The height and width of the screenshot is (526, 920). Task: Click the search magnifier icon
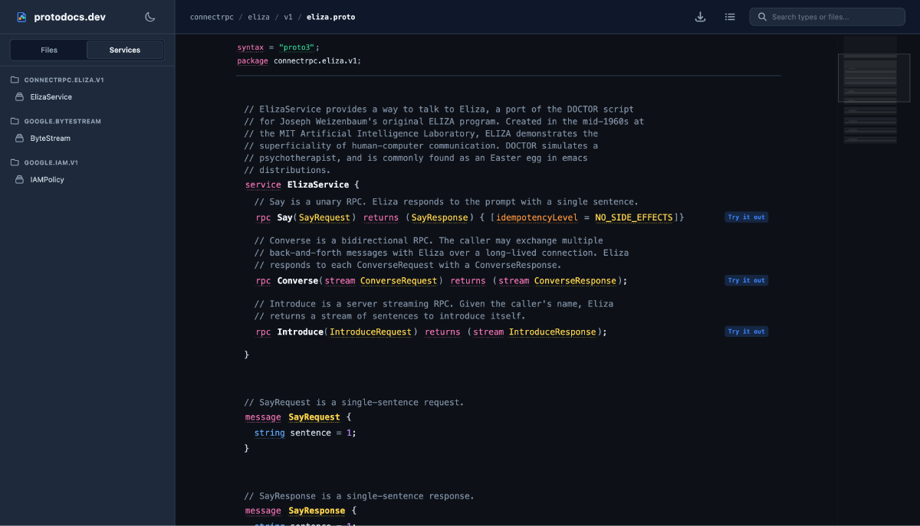pos(762,17)
